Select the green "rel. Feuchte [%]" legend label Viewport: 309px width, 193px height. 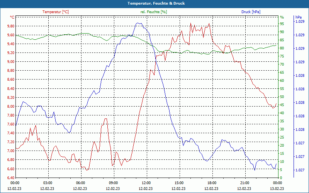(x=154, y=12)
